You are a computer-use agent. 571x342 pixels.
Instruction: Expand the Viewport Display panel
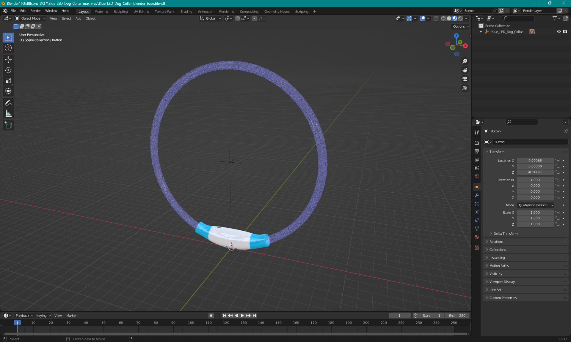pyautogui.click(x=525, y=282)
